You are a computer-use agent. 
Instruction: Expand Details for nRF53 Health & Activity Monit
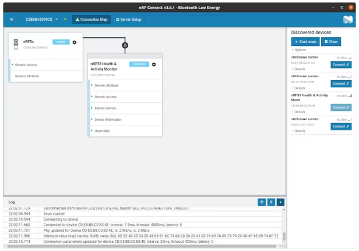tap(298, 112)
